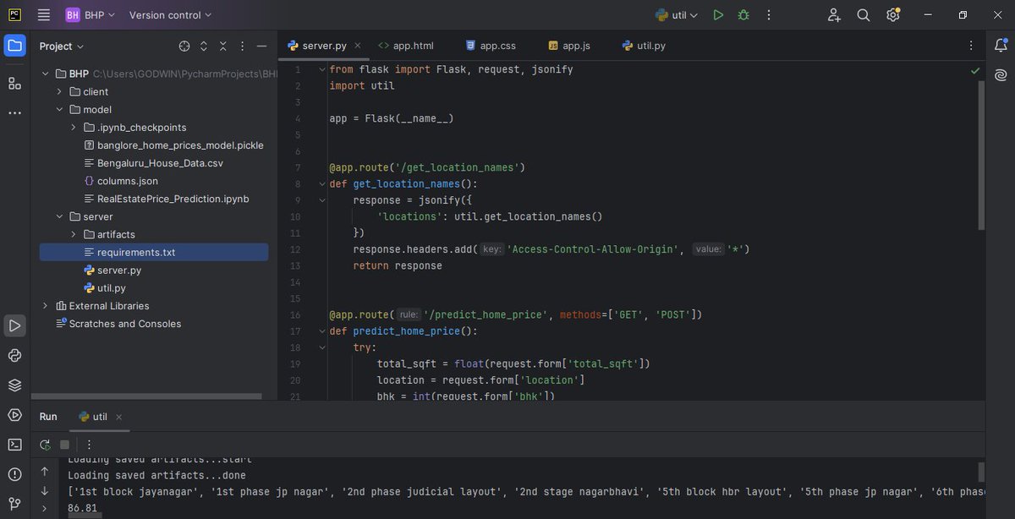Open the Run tool window icon
This screenshot has width=1015, height=519.
coord(14,325)
